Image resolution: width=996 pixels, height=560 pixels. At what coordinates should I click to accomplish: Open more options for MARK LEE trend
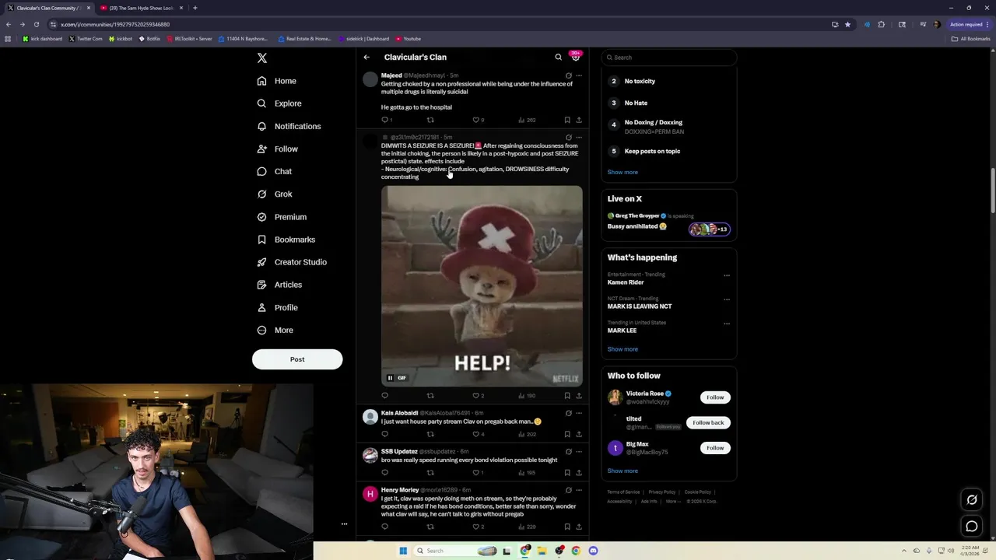(x=727, y=324)
